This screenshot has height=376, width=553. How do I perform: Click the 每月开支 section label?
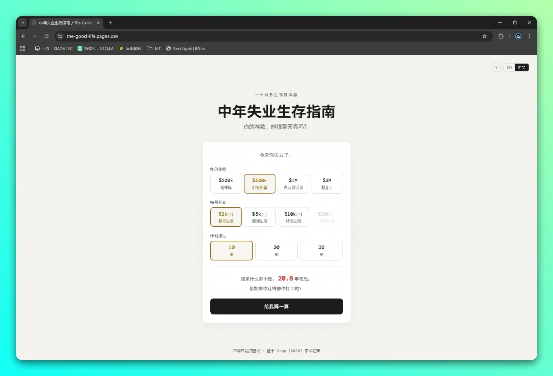[218, 202]
